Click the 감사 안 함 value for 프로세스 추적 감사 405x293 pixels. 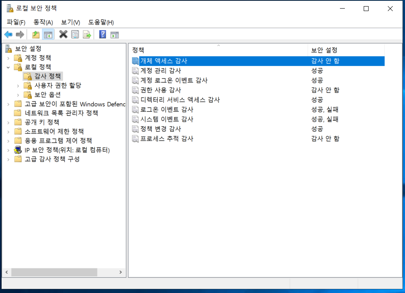click(x=325, y=139)
